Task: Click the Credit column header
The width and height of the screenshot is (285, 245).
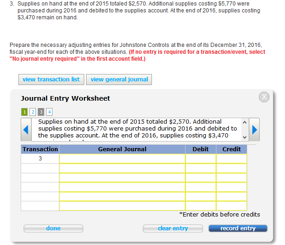Action: 232,149
